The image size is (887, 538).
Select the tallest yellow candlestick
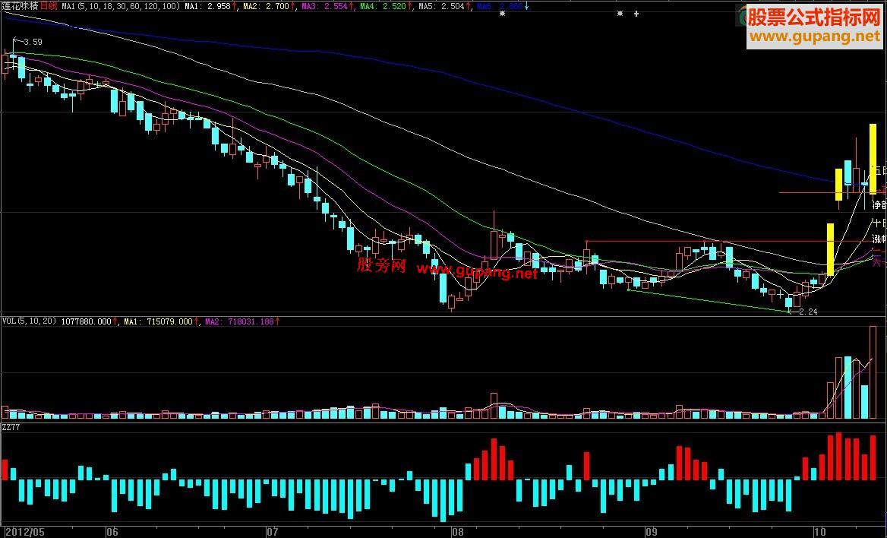[873, 159]
